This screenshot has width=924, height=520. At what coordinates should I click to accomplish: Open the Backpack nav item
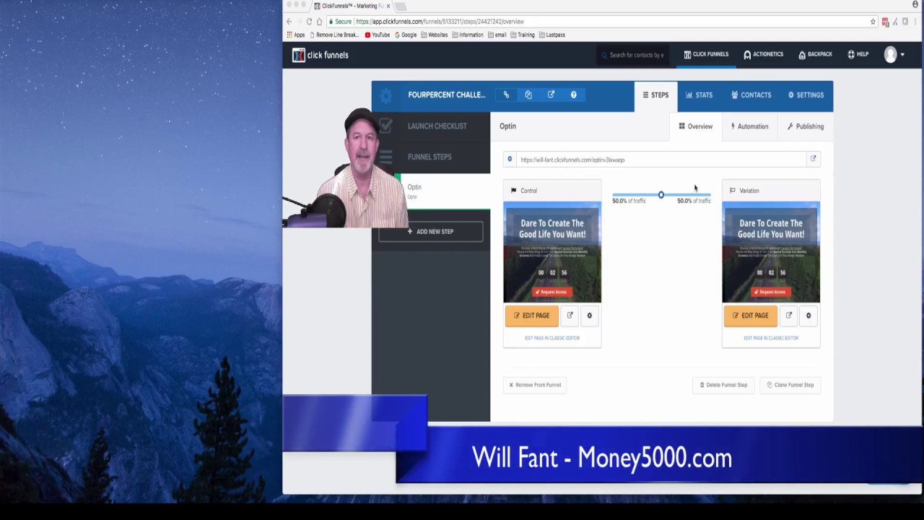tap(815, 54)
